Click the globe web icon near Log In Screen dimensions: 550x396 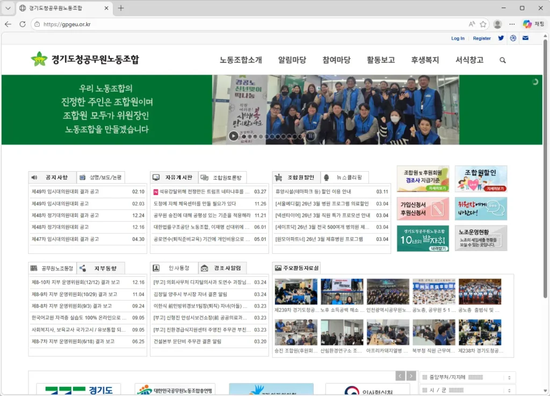pyautogui.click(x=513, y=38)
